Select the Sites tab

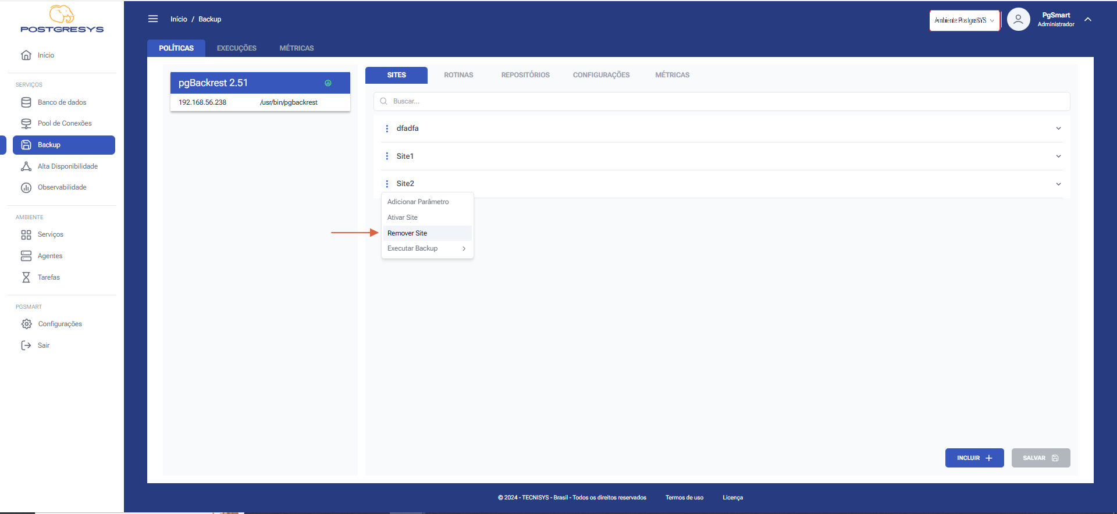396,75
